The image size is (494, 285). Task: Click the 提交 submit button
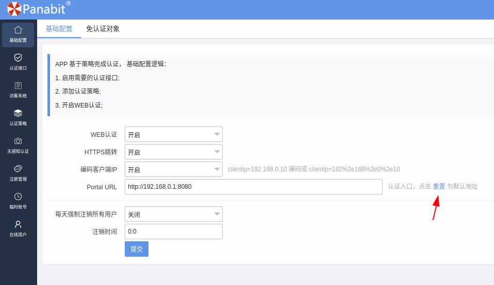(x=136, y=249)
